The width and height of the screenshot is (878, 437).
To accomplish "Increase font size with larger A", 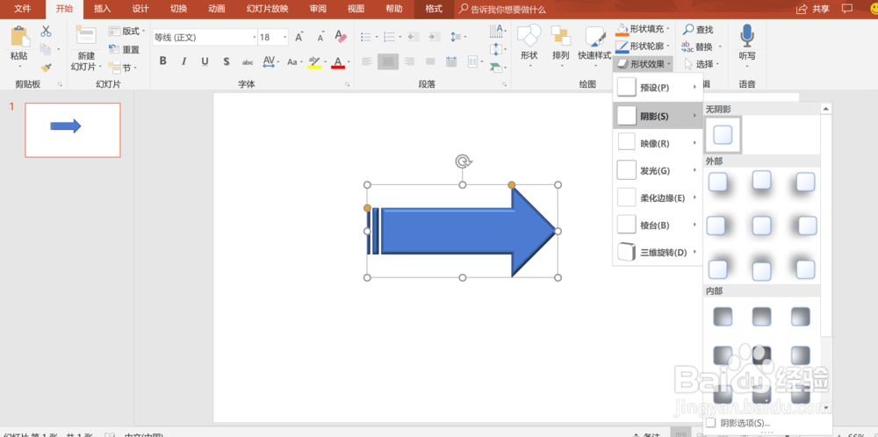I will 299,38.
